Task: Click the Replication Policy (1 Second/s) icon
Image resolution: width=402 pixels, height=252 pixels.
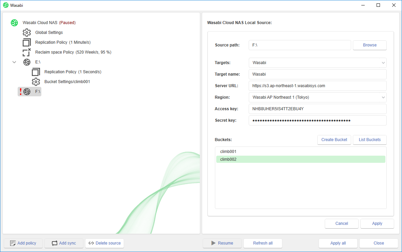Action: pyautogui.click(x=36, y=72)
